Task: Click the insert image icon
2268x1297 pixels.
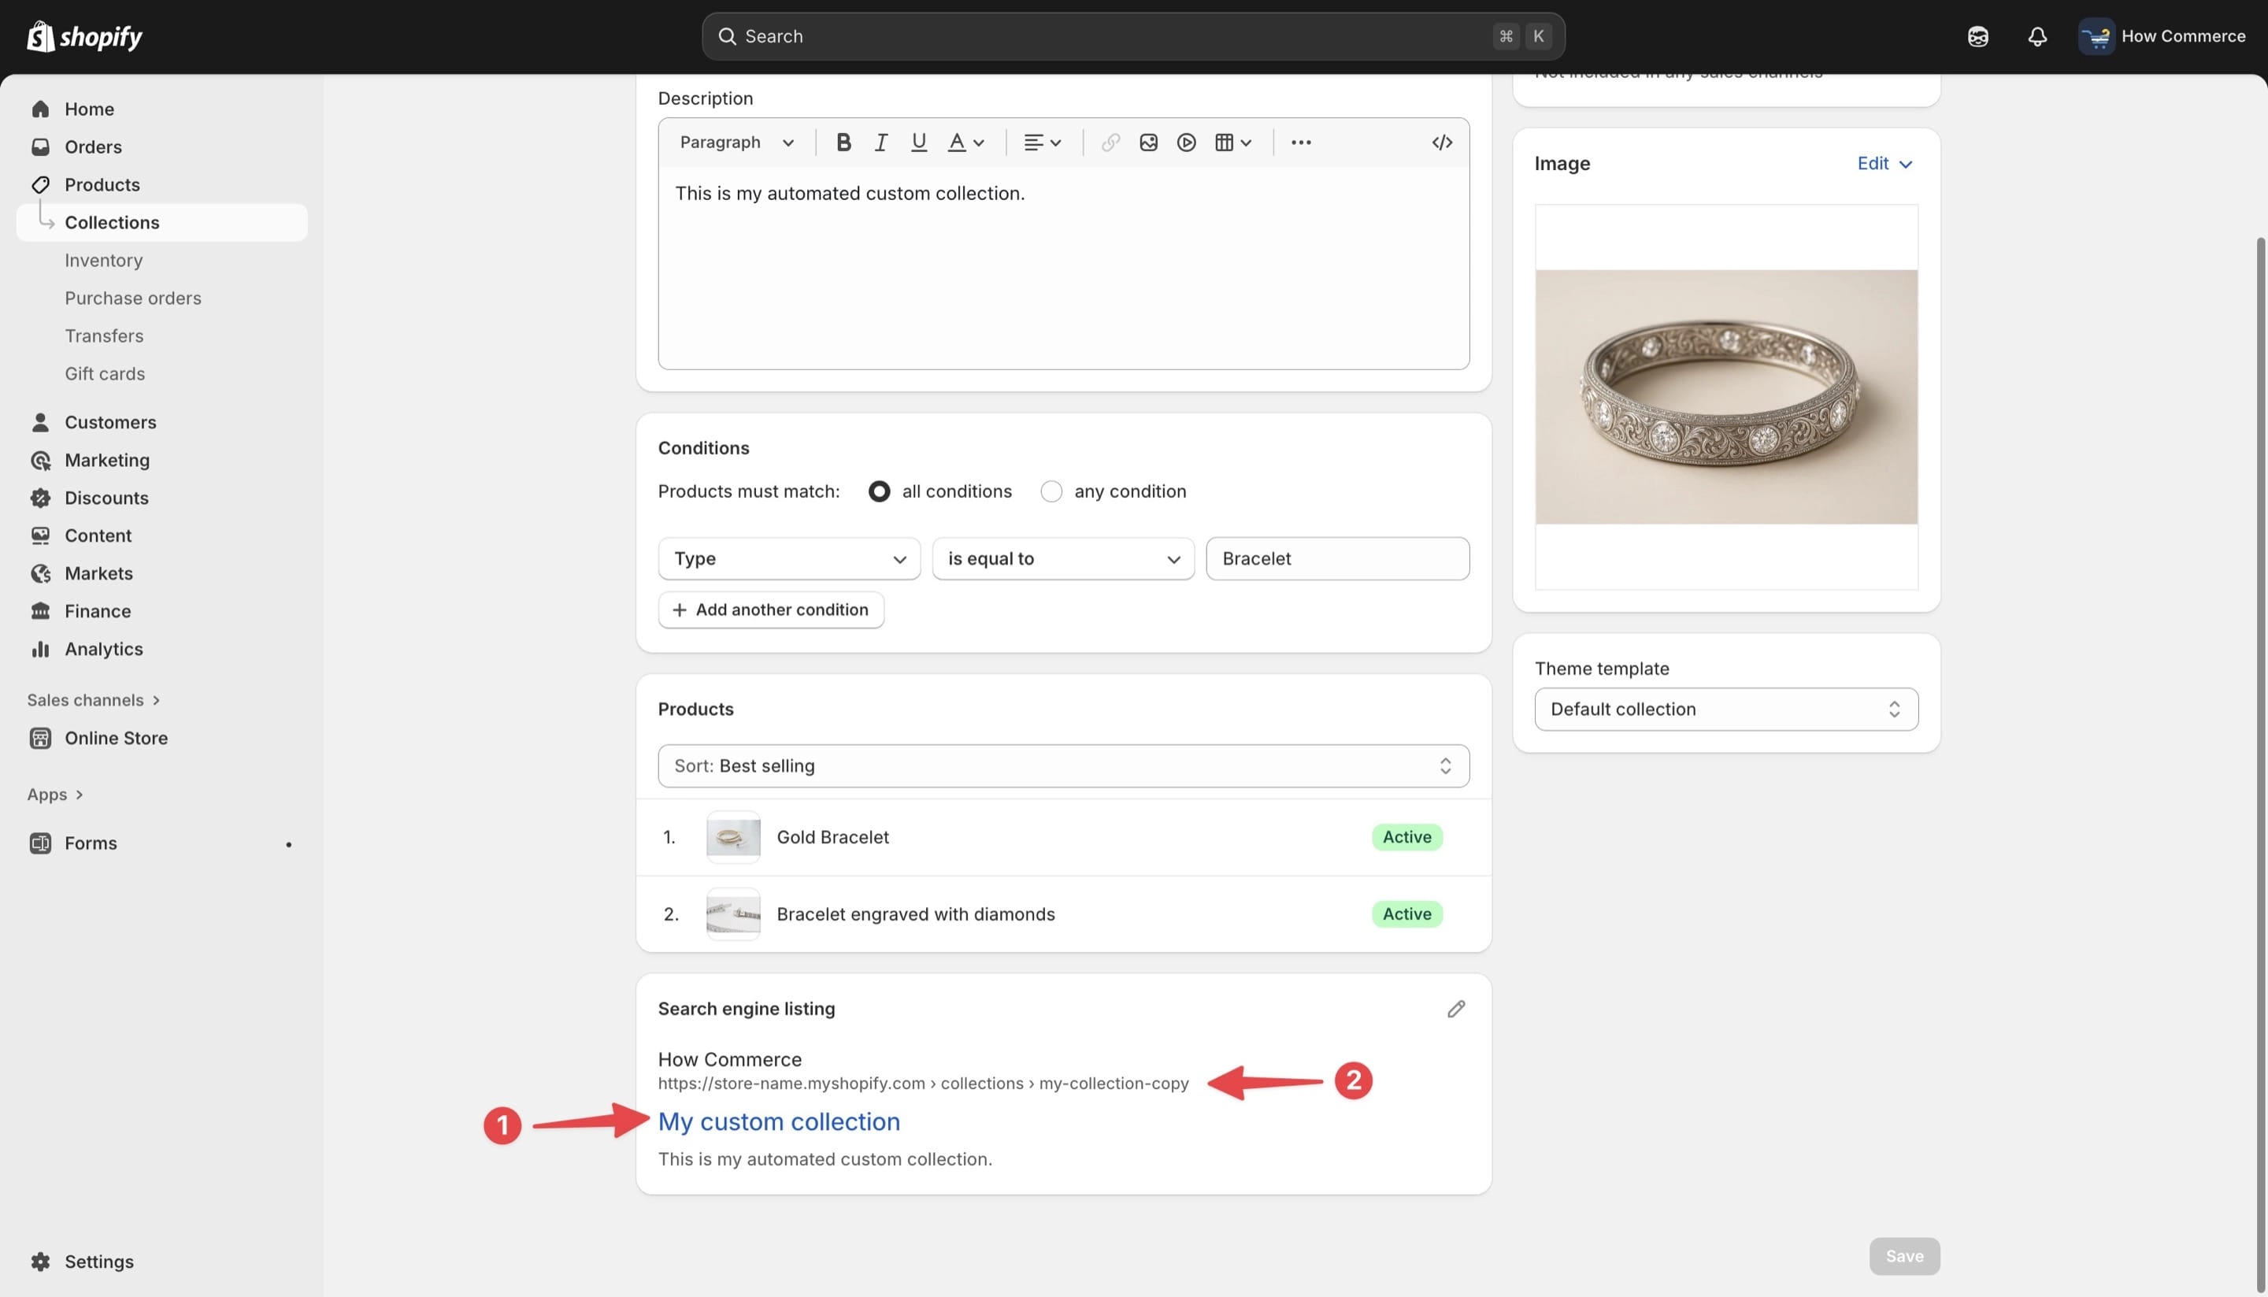Action: [1148, 143]
